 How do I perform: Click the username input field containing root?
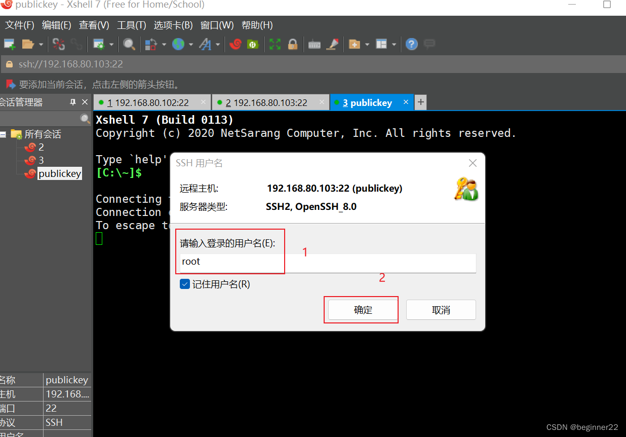(x=328, y=262)
